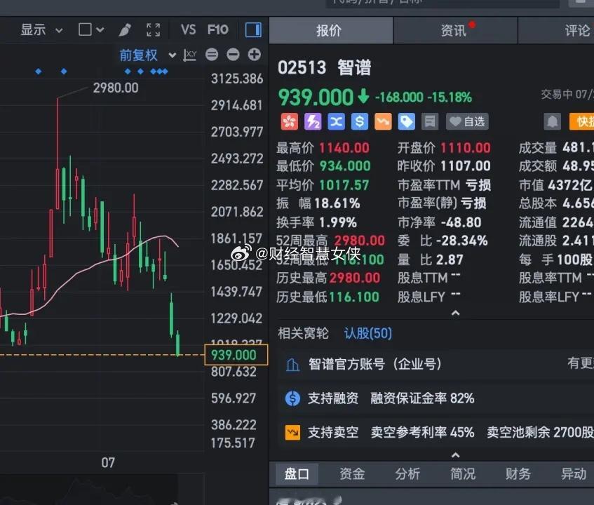Switch to the 财务 tab

click(x=518, y=474)
